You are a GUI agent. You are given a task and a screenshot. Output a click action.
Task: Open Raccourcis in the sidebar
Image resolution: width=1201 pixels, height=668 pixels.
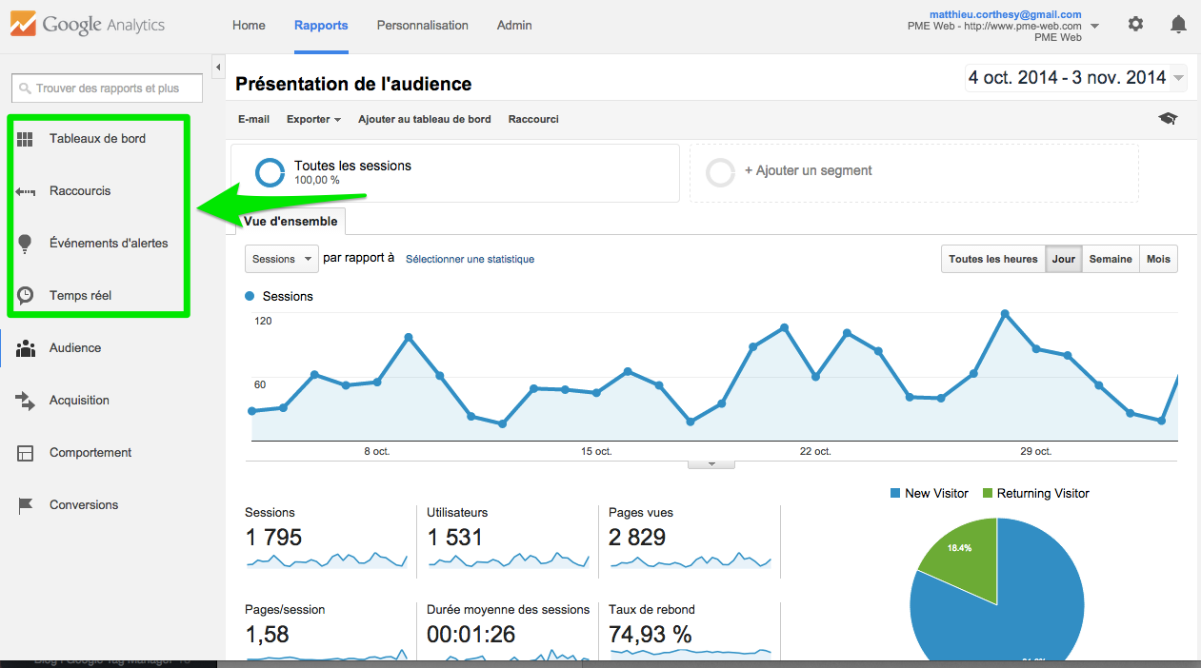click(80, 191)
